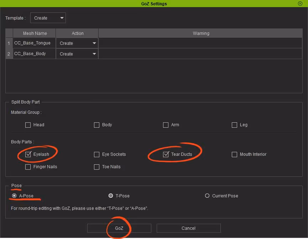The height and width of the screenshot is (239, 308).
Task: Select the Current Pose radio button
Action: 207,196
